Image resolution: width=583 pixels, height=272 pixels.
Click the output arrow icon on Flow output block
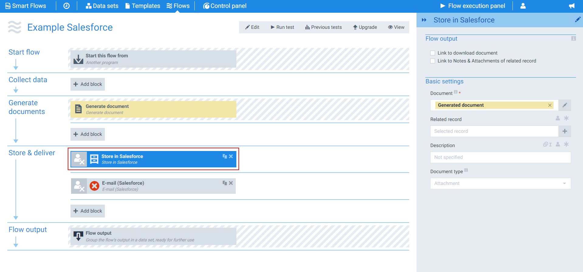pyautogui.click(x=78, y=237)
